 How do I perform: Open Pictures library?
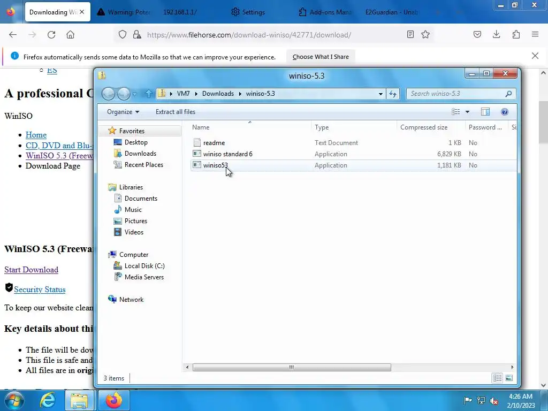coord(135,221)
